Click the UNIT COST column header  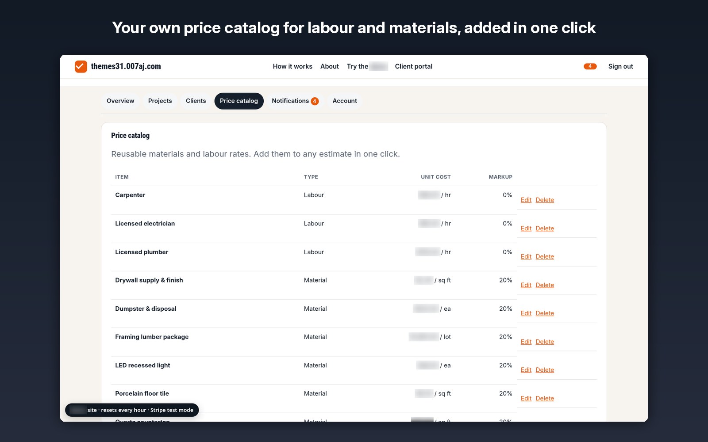(436, 177)
